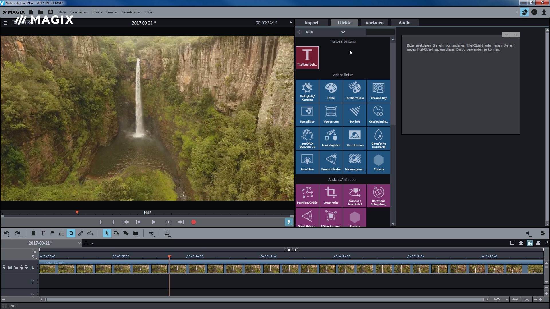
Task: Select the Ausschnitt crop tool
Action: pos(331,196)
